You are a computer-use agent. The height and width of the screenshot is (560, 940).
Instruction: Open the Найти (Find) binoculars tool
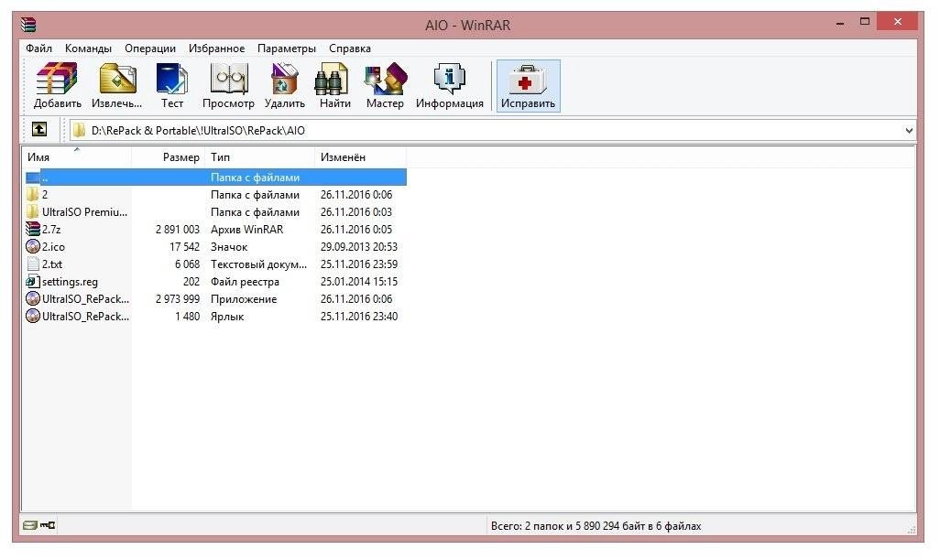pos(334,86)
